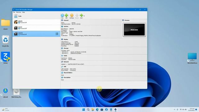Screen dimensions: 199x112
Task: Click the '[Optical Drive] Empty' SATA port entry
Action: click(76, 53)
